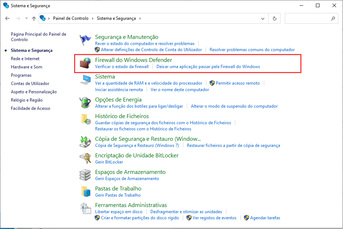Click the Forward arrow navigation button
The image size is (343, 229).
click(x=18, y=18)
